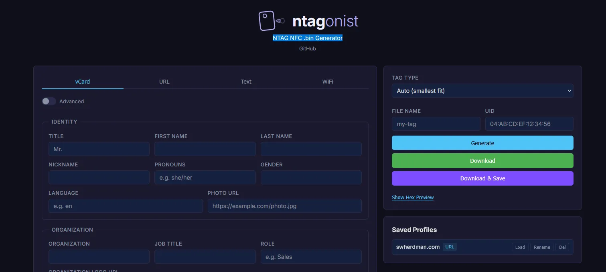Click the UID input field
Screen dimensions: 606x272
pyautogui.click(x=529, y=124)
